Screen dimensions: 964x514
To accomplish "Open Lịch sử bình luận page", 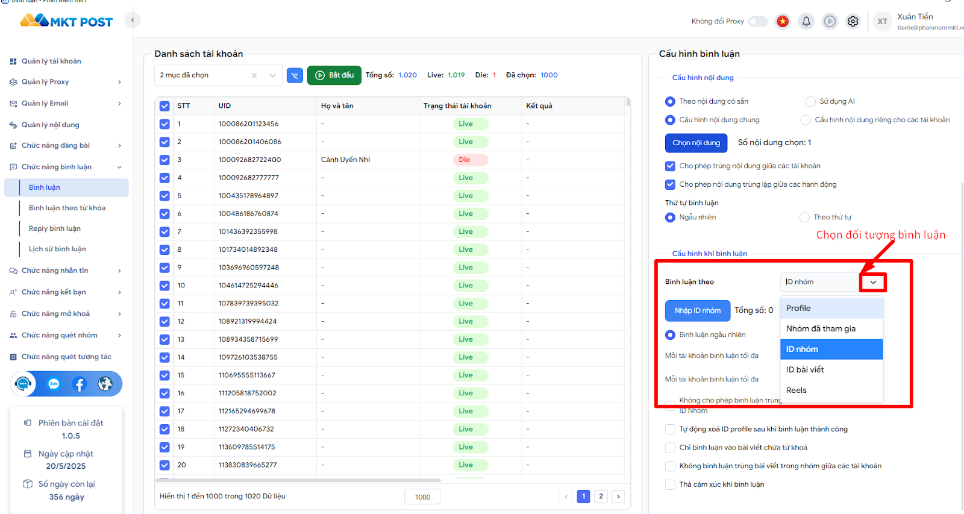I will tap(57, 249).
